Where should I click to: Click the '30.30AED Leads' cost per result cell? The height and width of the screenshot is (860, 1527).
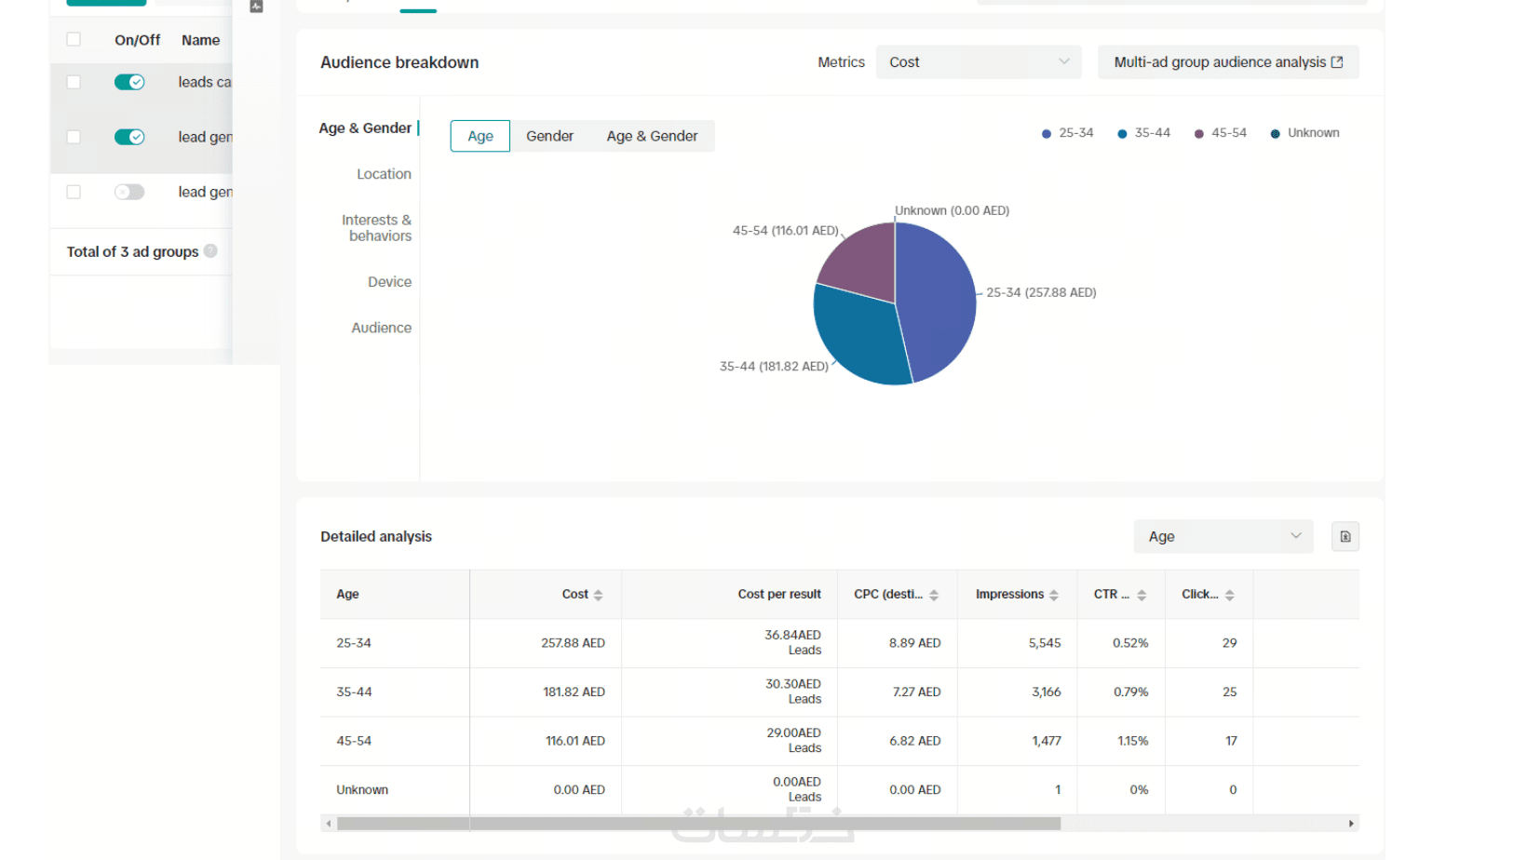pos(793,692)
